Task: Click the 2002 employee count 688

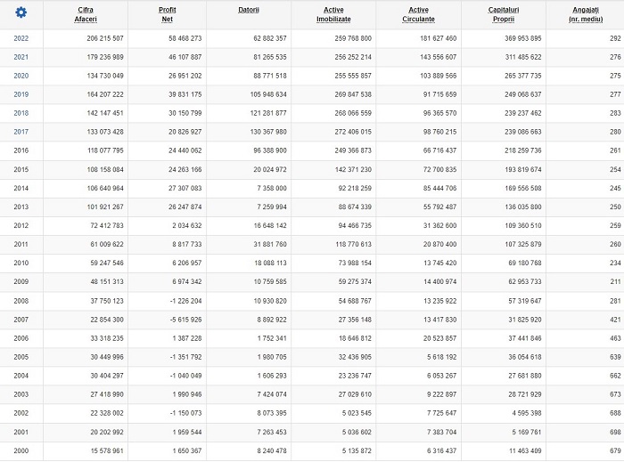Action: [615, 413]
